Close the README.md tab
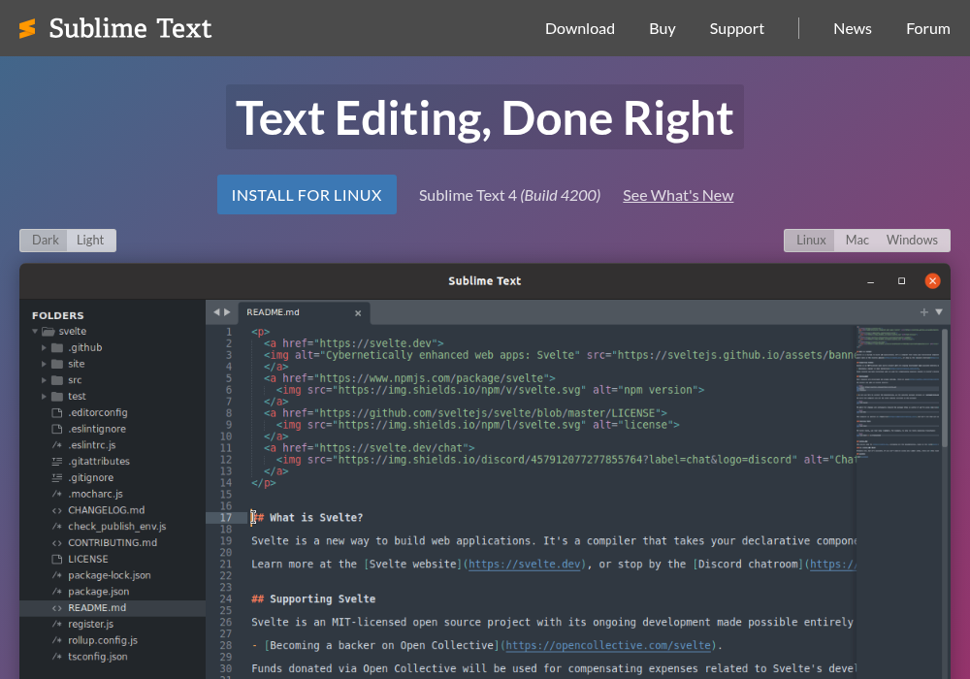The width and height of the screenshot is (970, 679). click(358, 313)
